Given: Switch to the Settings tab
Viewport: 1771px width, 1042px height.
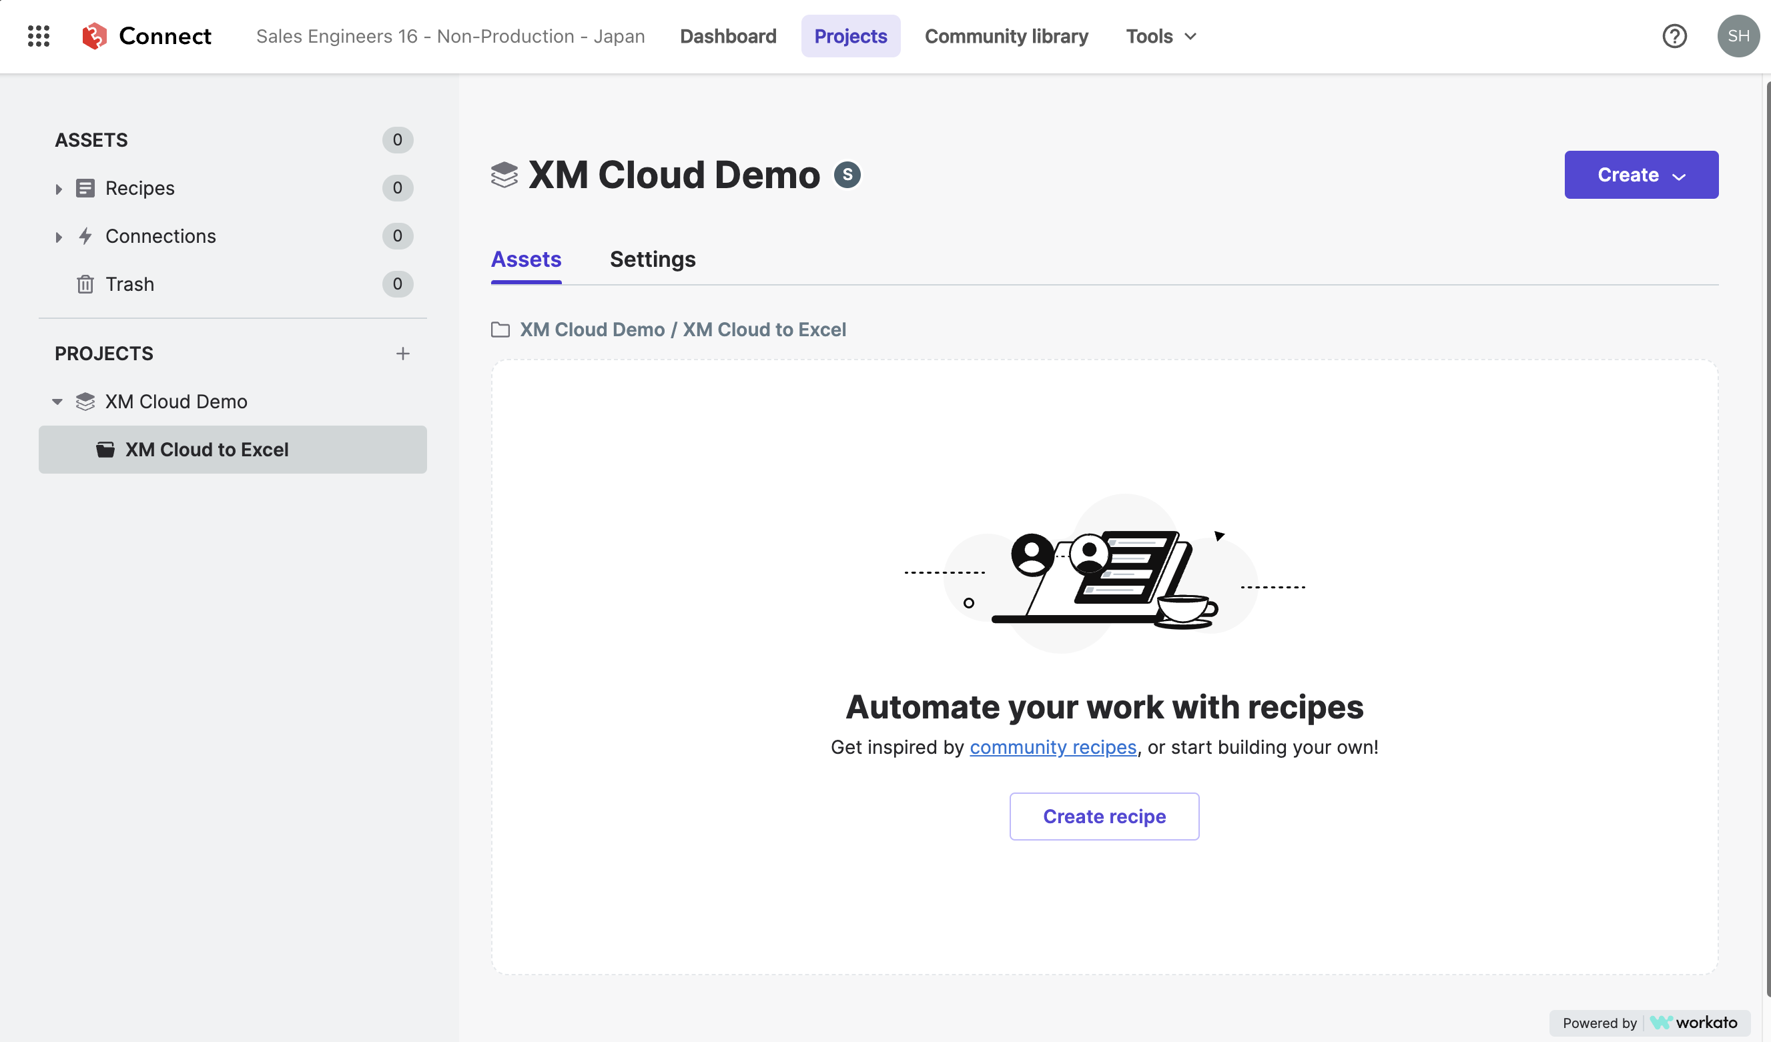Looking at the screenshot, I should click(652, 259).
